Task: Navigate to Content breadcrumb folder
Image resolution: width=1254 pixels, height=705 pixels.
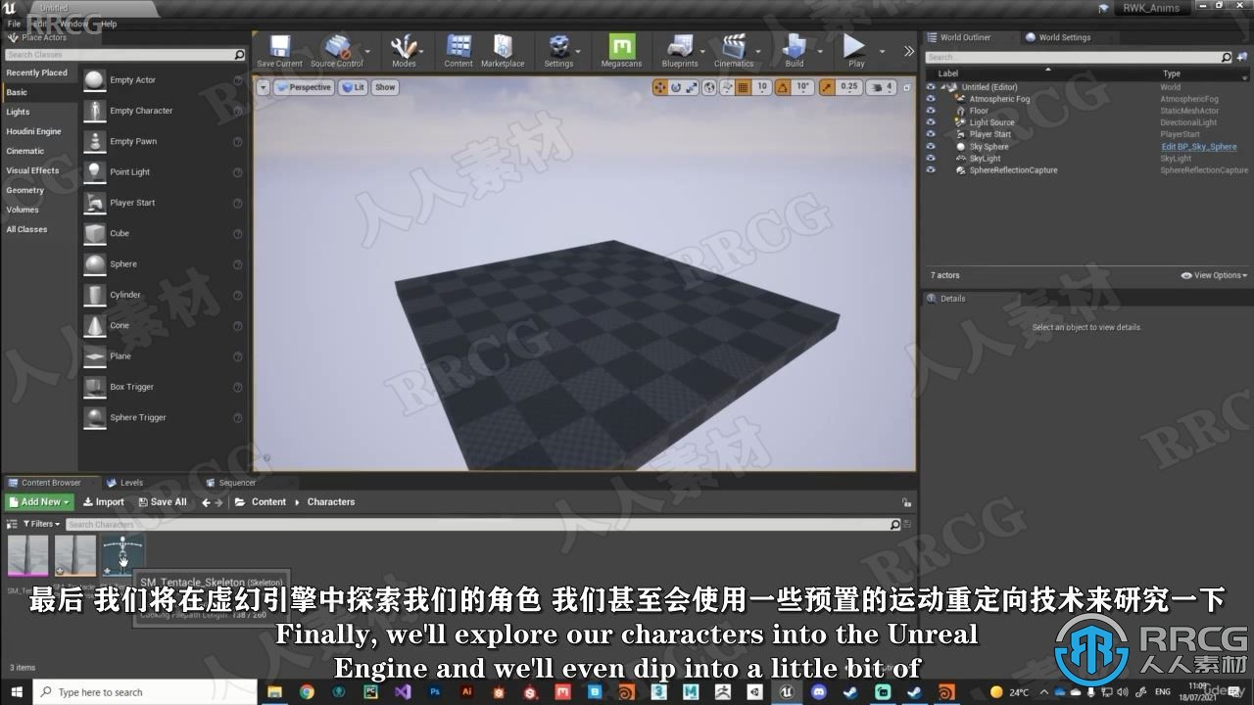Action: click(268, 502)
